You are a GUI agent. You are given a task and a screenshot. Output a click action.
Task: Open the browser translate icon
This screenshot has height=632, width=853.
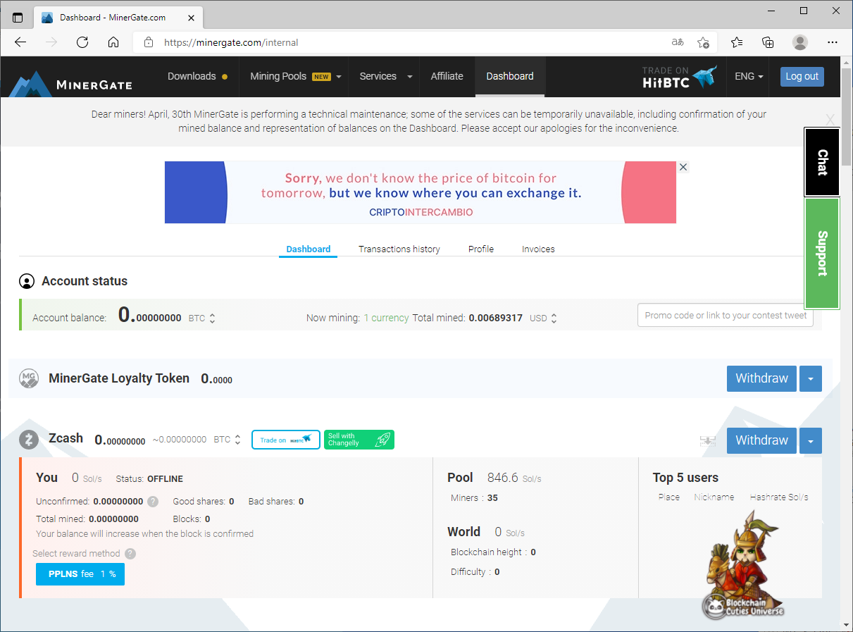coord(678,42)
